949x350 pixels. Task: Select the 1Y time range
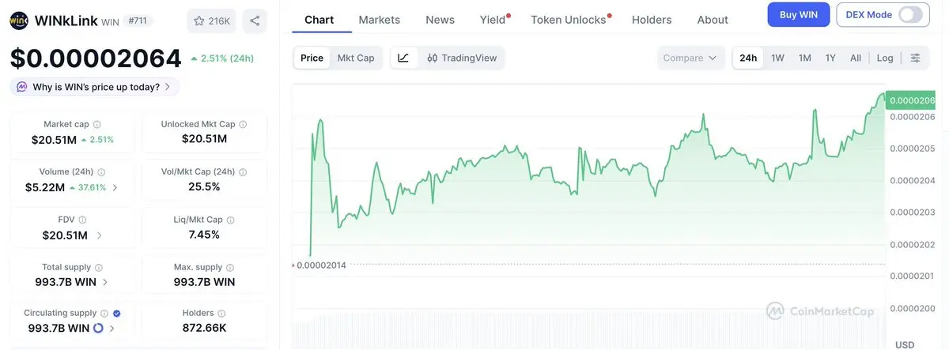pyautogui.click(x=830, y=58)
